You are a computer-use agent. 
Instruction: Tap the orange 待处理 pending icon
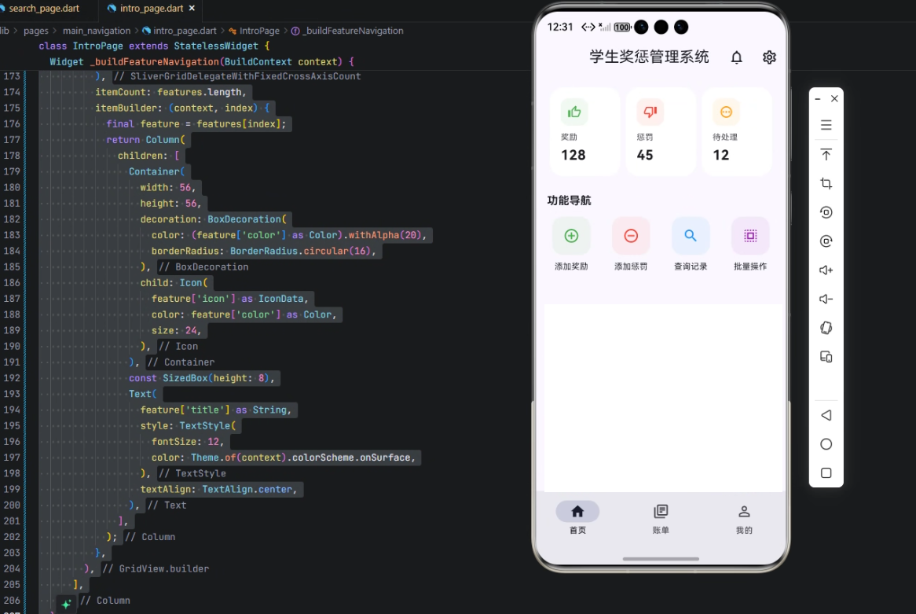coord(726,112)
